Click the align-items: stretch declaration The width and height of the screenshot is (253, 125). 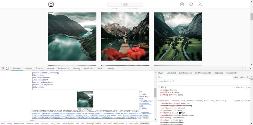(170, 110)
